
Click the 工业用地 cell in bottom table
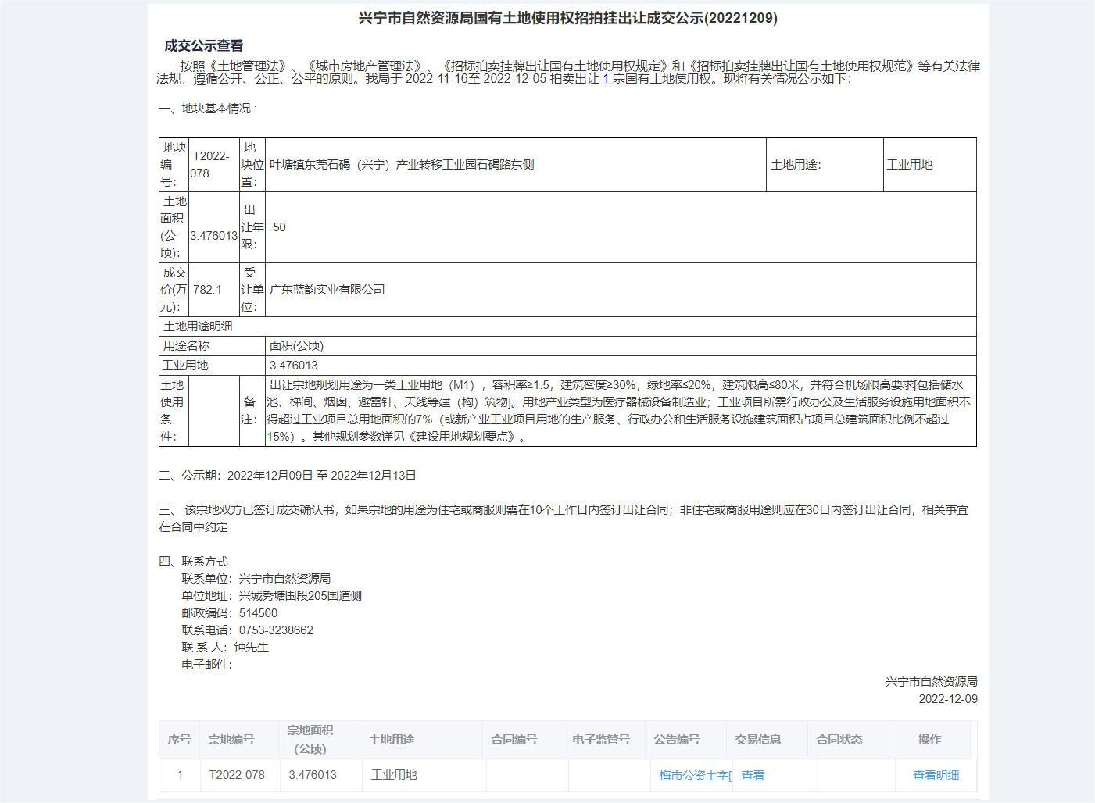[x=393, y=774]
